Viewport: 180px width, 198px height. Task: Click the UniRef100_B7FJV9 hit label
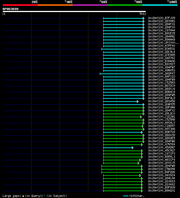tap(161, 18)
